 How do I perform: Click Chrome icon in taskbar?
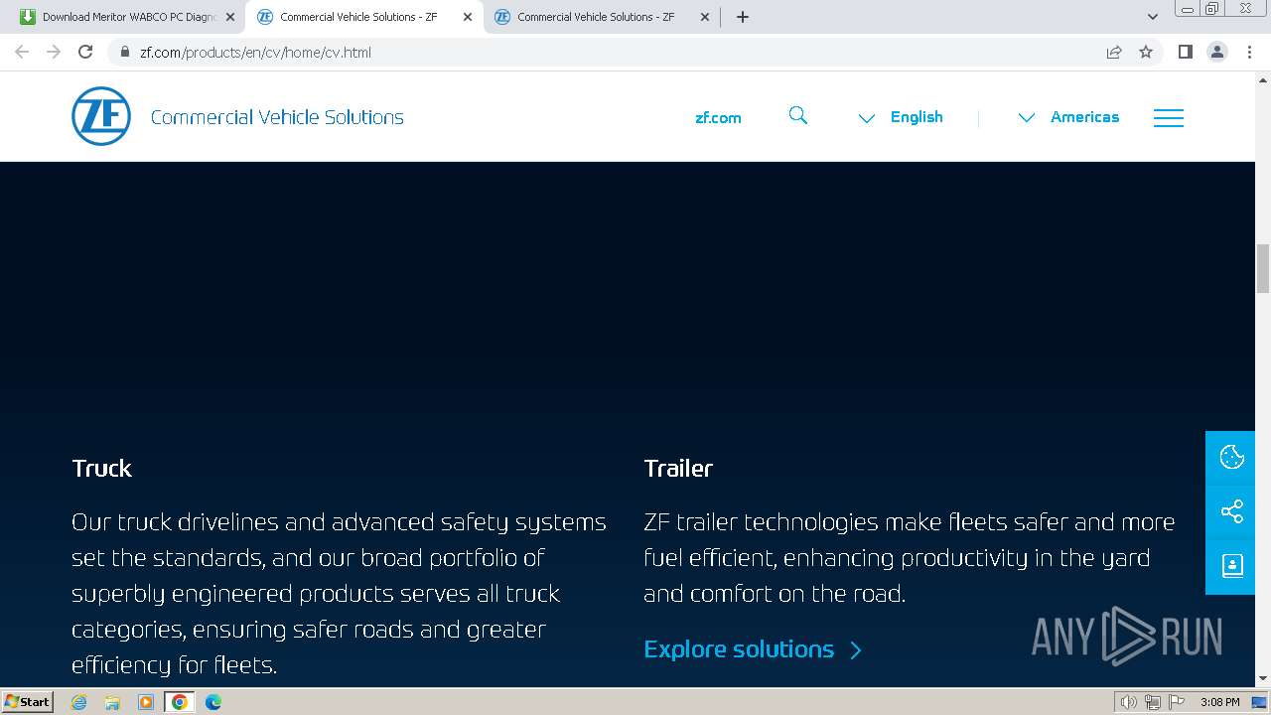coord(179,702)
